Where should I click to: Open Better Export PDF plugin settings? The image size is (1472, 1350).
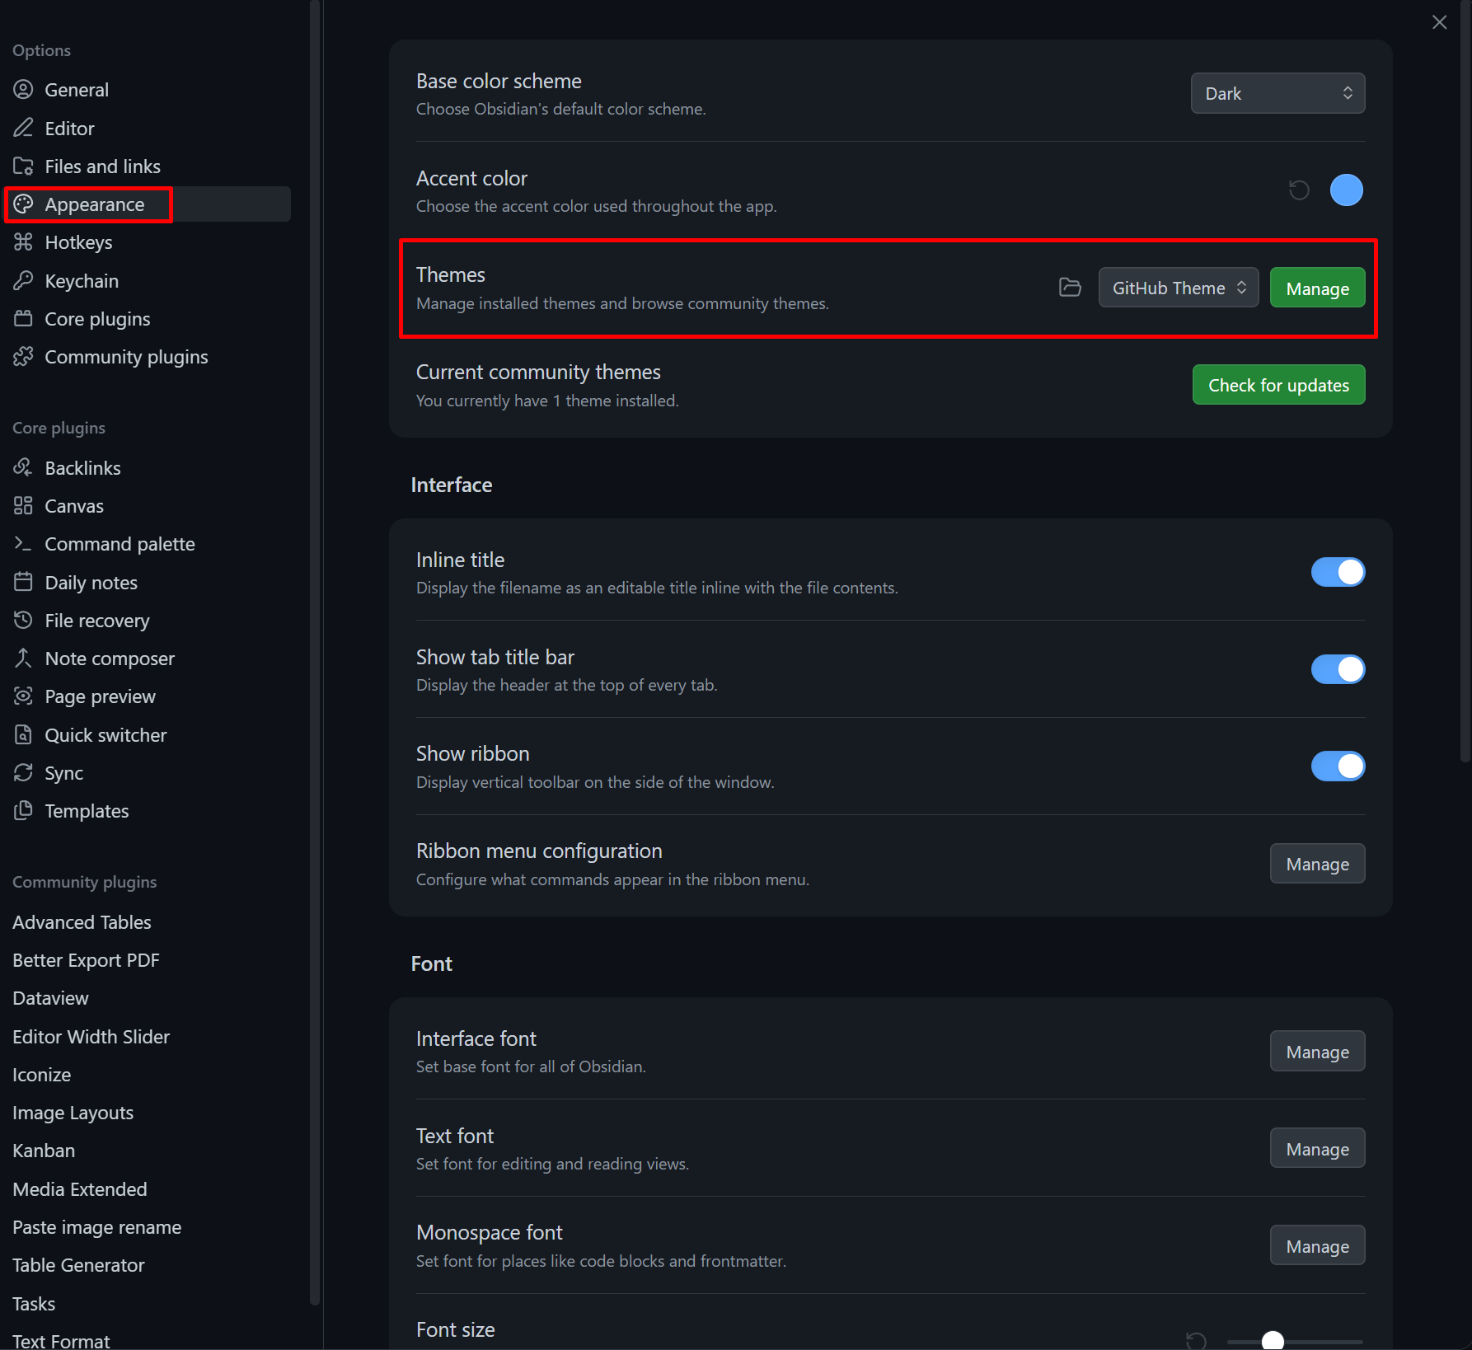[86, 960]
